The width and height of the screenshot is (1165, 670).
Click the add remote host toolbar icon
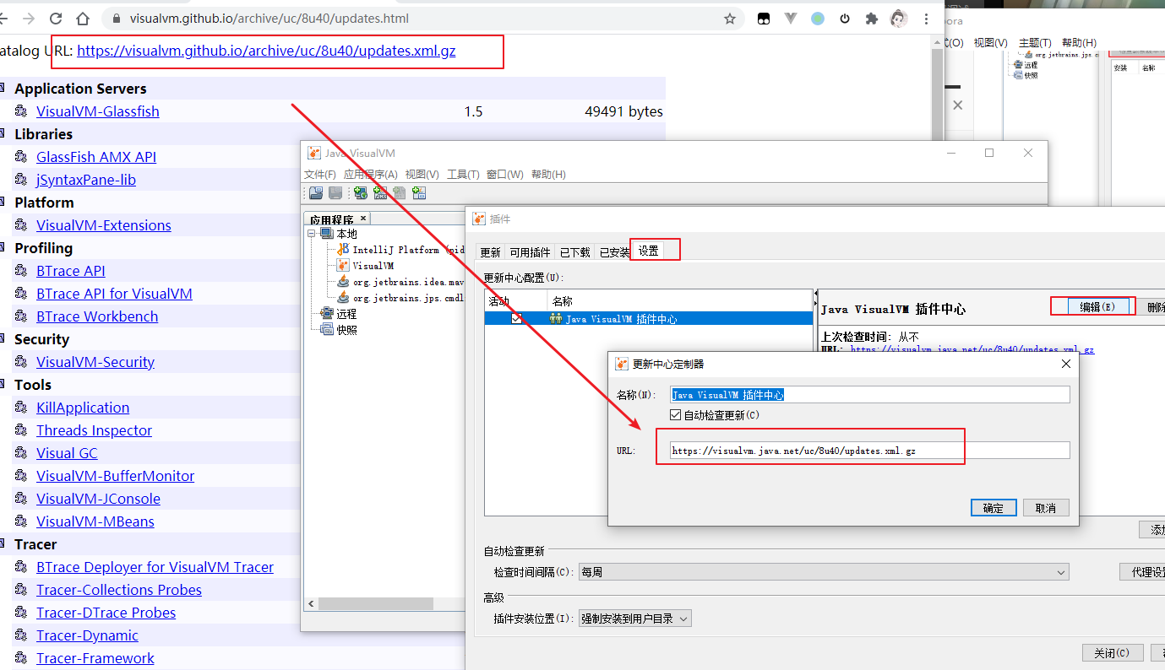[x=361, y=192]
